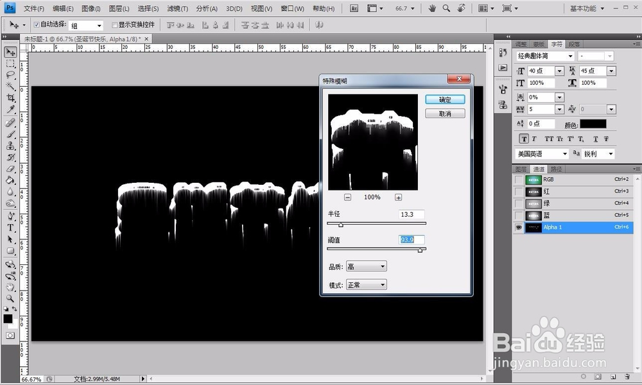Open the 滤镜(T) menu
This screenshot has height=385, width=642.
tap(177, 8)
